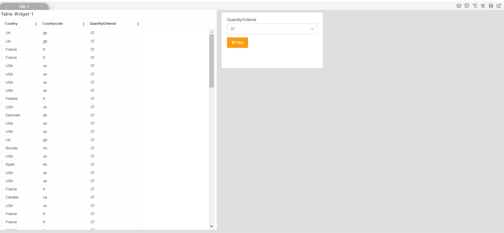Image resolution: width=504 pixels, height=233 pixels.
Task: Open the comments speech-bubble icon
Action: 467,6
